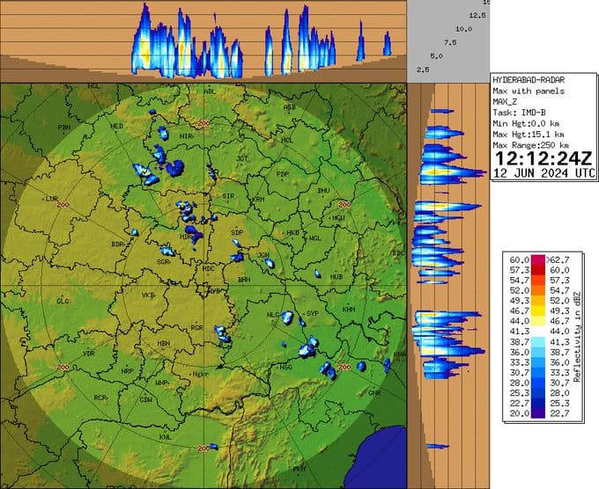
Task: Click the 200 range label below ADL
Action: (x=203, y=124)
